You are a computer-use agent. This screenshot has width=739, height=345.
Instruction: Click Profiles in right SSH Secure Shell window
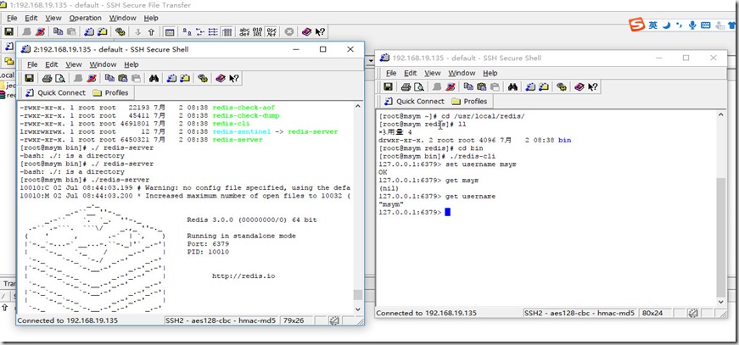click(469, 101)
